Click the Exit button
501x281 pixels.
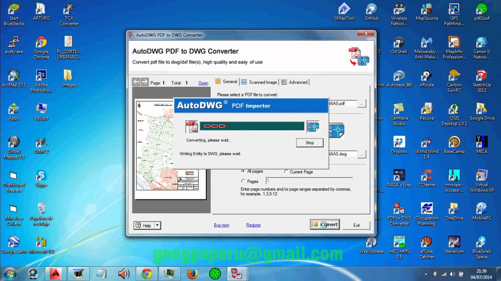(356, 225)
